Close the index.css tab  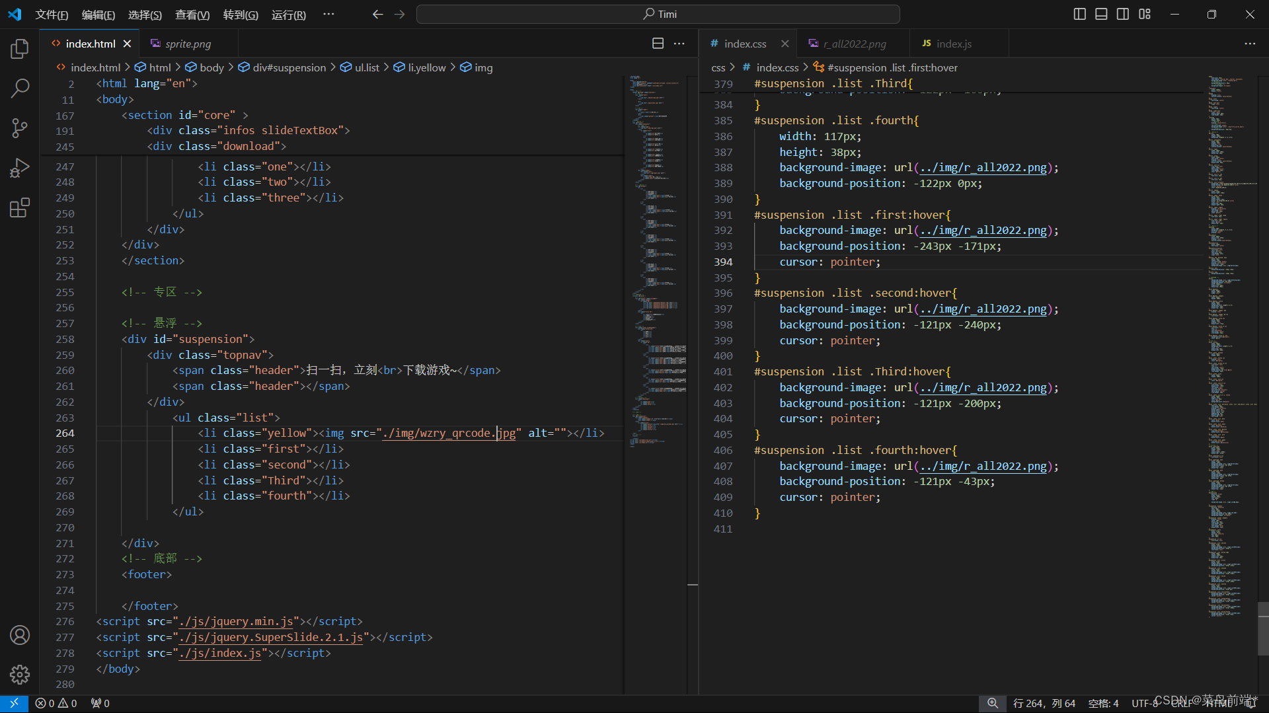point(785,44)
